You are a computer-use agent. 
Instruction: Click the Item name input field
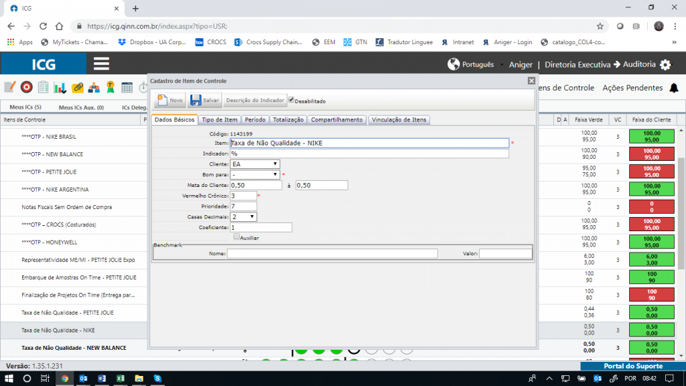pyautogui.click(x=369, y=143)
